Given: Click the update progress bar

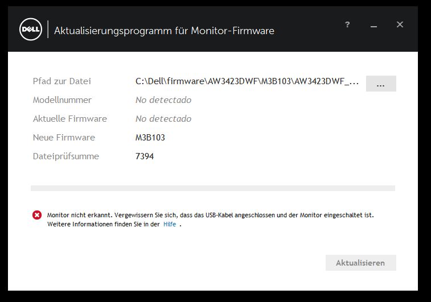Looking at the screenshot, I should 213,188.
